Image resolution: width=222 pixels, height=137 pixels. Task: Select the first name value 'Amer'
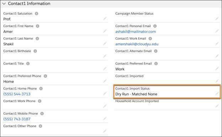[8, 32]
